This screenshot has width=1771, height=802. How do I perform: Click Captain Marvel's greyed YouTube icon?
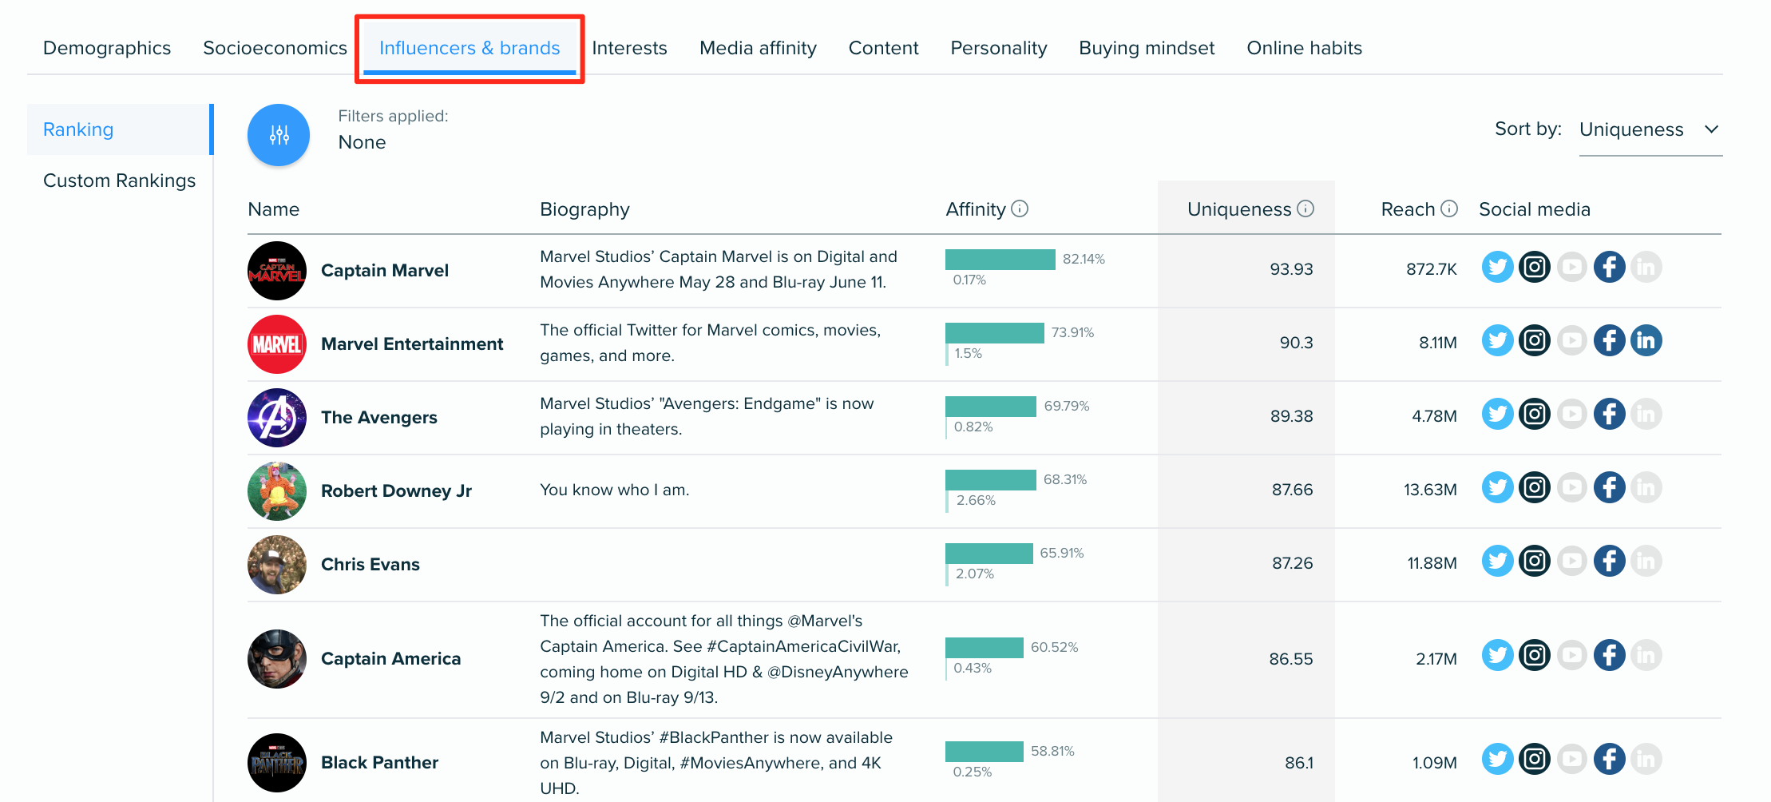[1572, 267]
